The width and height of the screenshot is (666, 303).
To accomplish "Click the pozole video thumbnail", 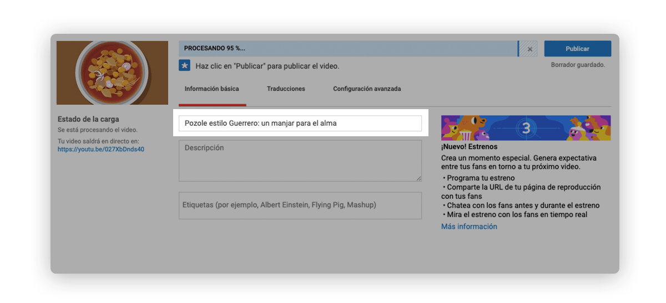I will (x=112, y=73).
